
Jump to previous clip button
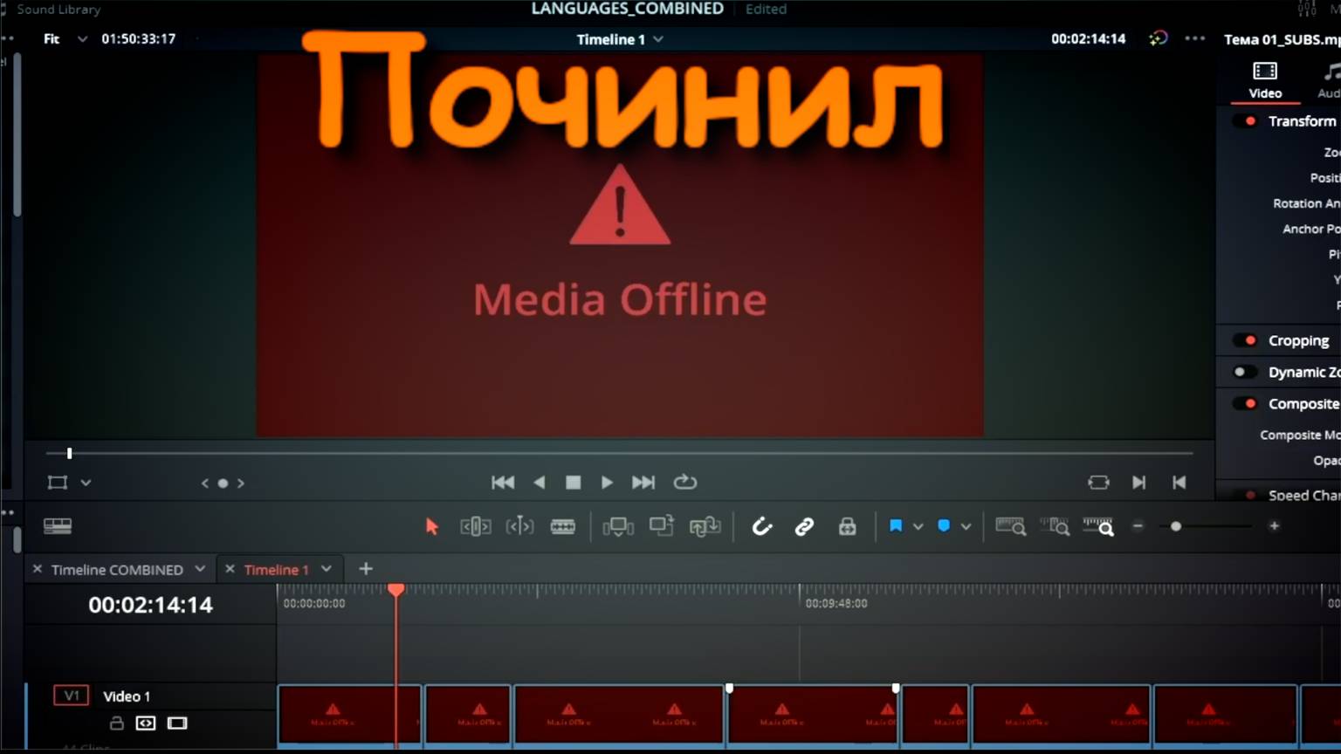tap(1179, 483)
